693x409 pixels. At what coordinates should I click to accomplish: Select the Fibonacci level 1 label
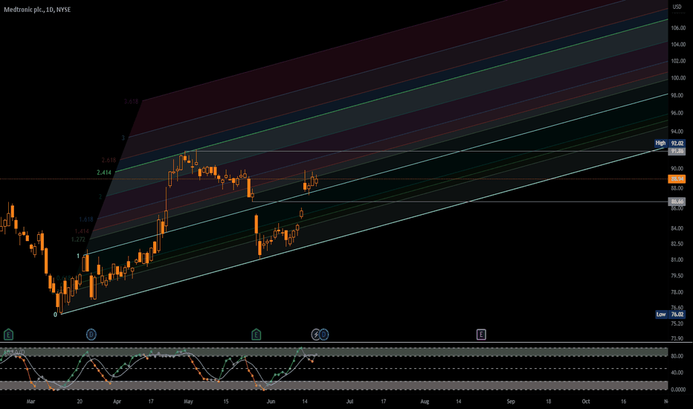pyautogui.click(x=78, y=256)
